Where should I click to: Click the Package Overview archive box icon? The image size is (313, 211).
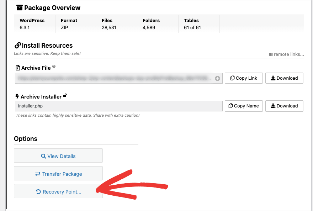pyautogui.click(x=19, y=7)
